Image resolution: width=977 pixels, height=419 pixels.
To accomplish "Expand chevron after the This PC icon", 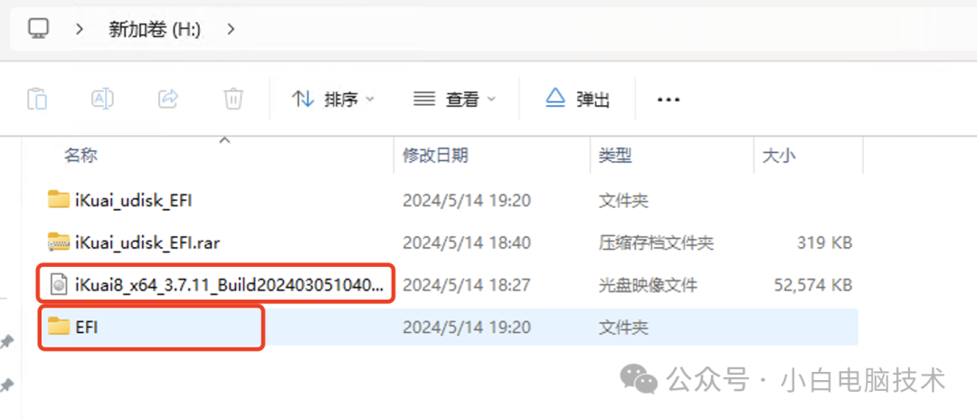I will click(x=80, y=29).
